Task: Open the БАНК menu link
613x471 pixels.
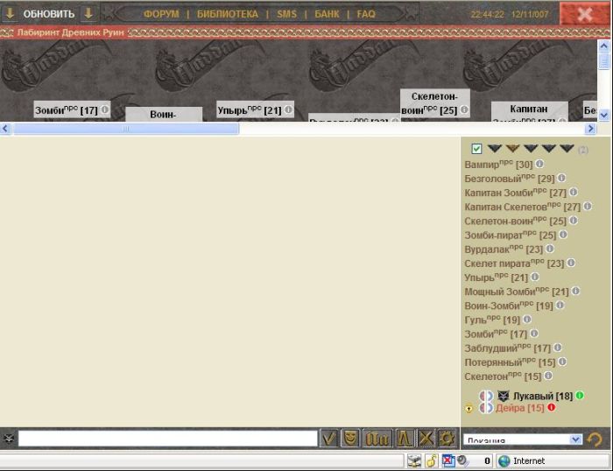Action: (327, 14)
